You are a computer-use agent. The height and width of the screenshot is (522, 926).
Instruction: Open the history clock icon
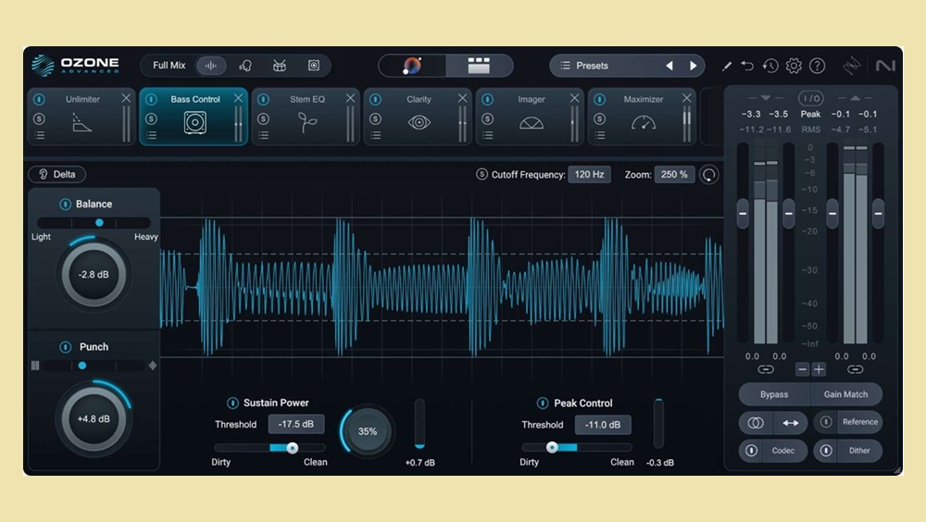click(x=770, y=66)
